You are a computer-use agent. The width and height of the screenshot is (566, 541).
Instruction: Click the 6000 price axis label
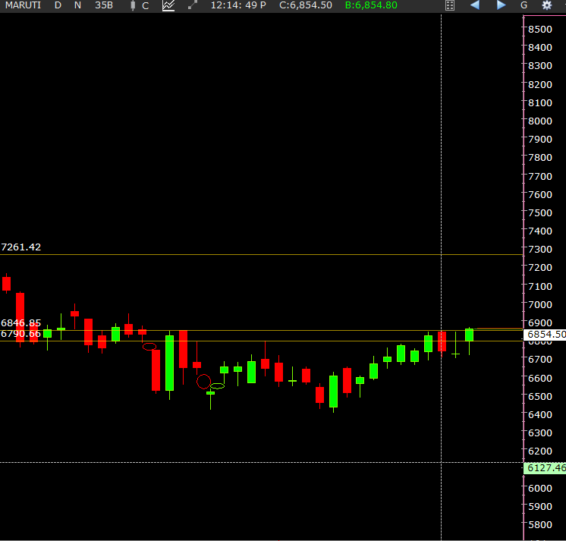coord(540,489)
